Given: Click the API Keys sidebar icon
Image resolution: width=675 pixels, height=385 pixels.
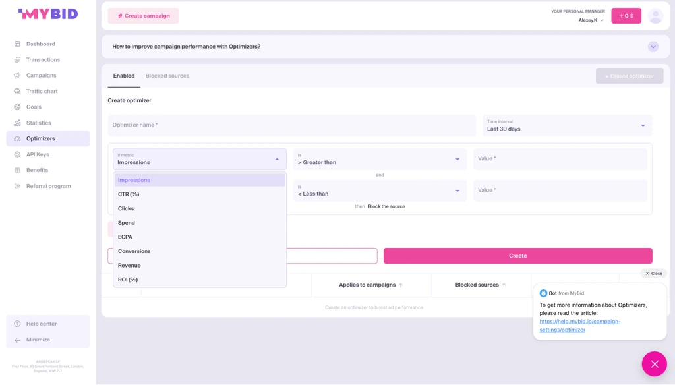Looking at the screenshot, I should (17, 155).
